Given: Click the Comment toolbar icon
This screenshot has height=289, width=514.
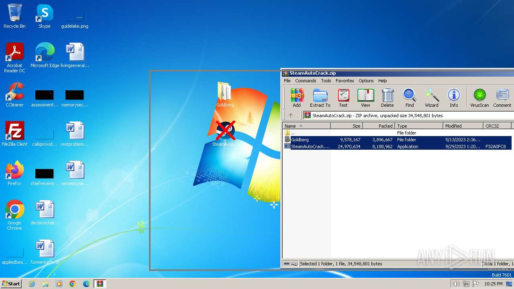Looking at the screenshot, I should click(x=502, y=98).
